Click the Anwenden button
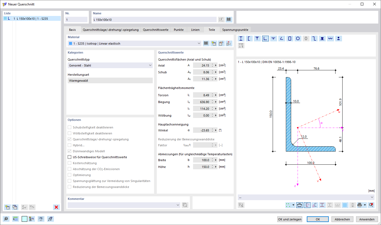 [x=367, y=219]
